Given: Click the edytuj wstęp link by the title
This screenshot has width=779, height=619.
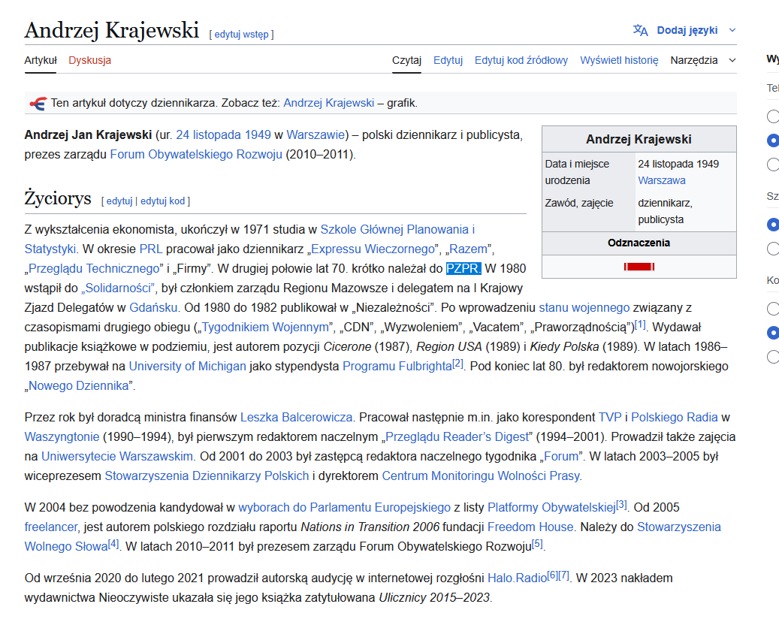Looking at the screenshot, I should (241, 35).
